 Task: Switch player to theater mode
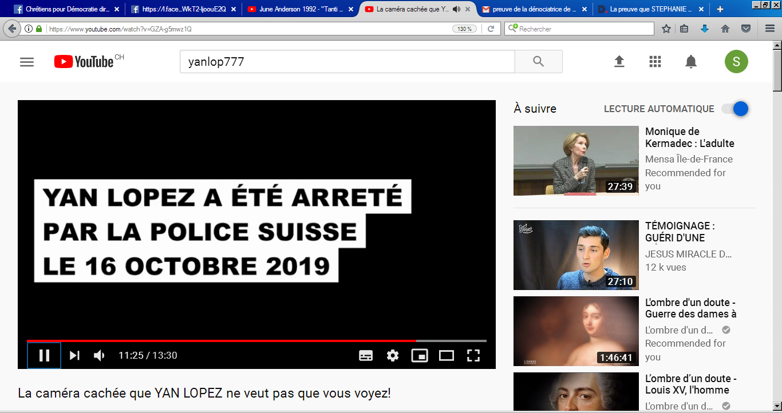click(447, 355)
